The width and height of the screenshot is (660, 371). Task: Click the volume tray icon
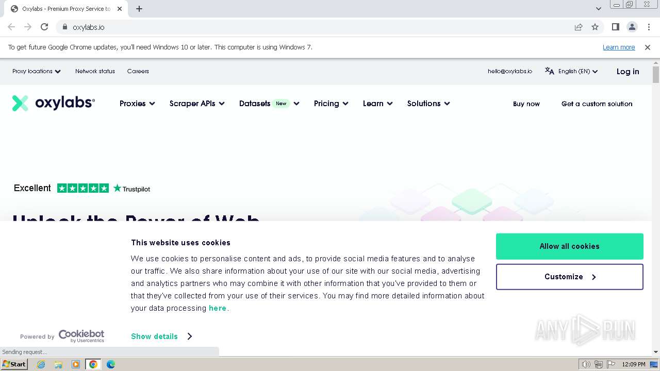(x=586, y=364)
